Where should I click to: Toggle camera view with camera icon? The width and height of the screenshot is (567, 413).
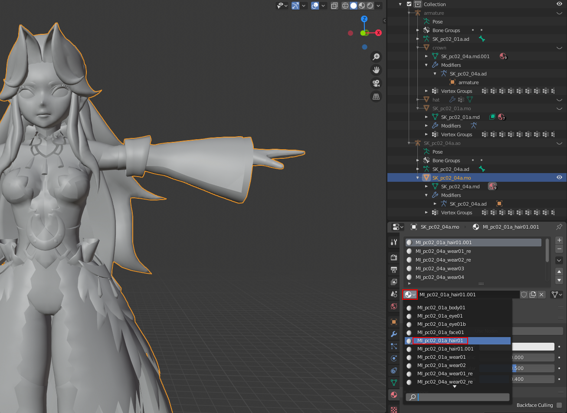point(376,83)
